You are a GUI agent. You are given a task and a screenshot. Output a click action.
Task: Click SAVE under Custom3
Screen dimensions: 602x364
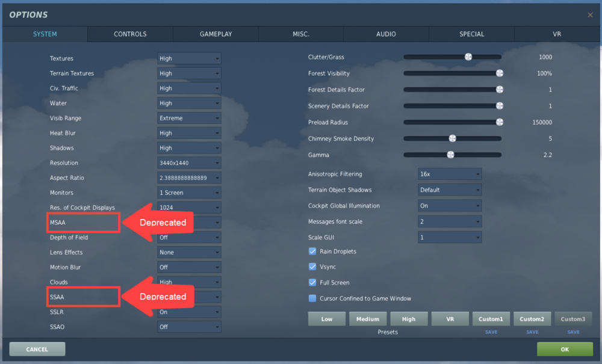tap(573, 332)
